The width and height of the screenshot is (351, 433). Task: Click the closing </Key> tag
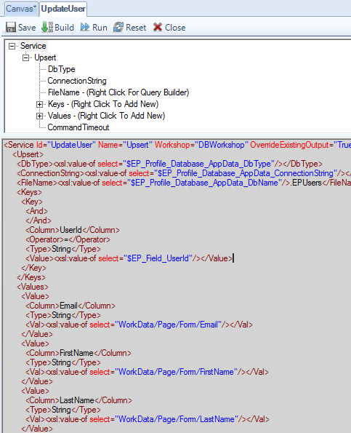coord(33,268)
